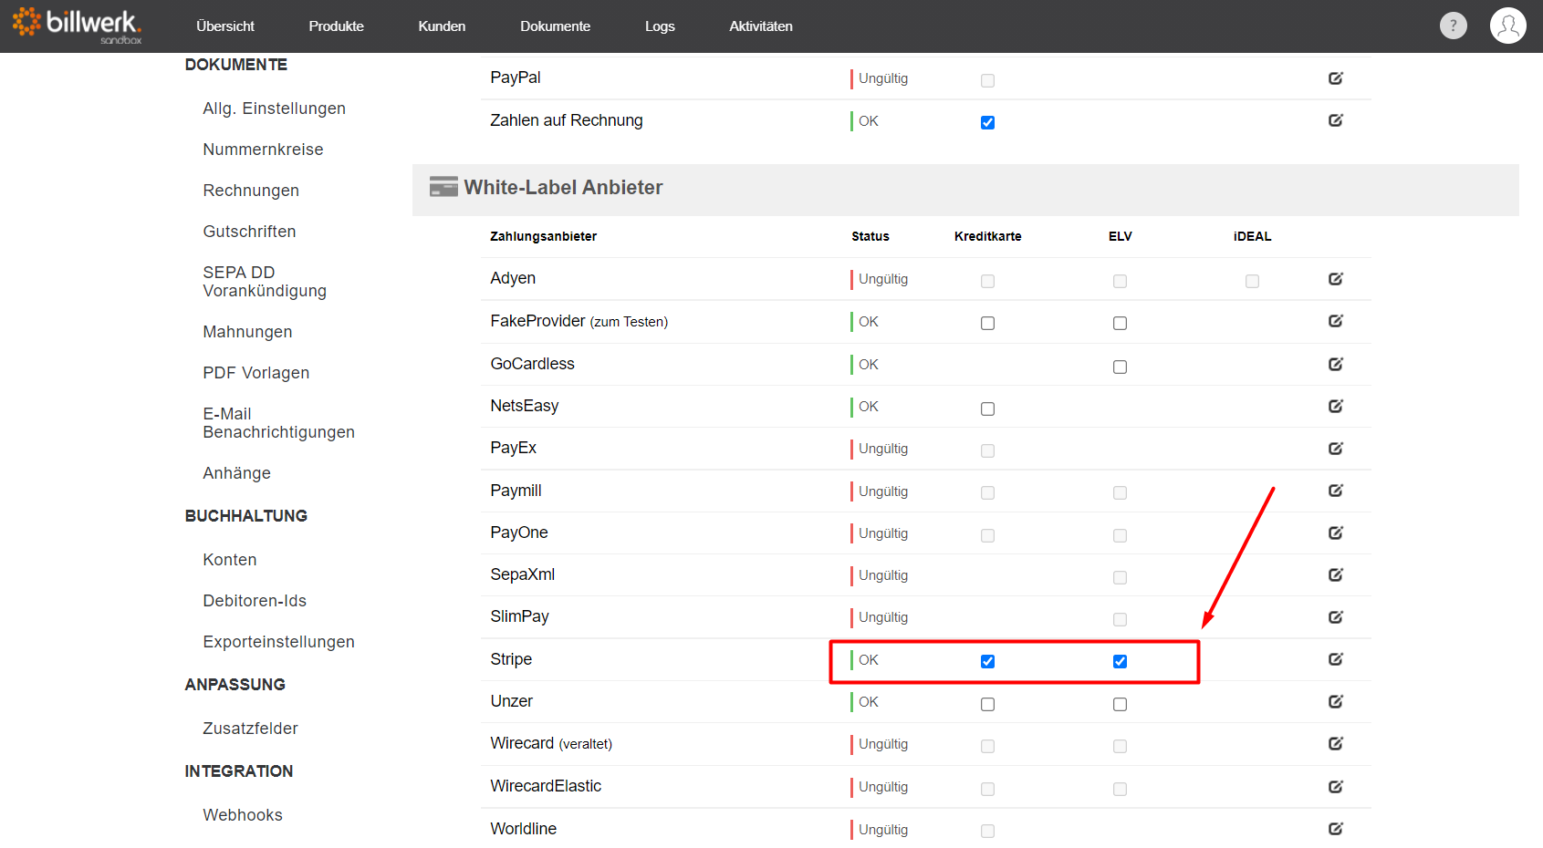Viewport: 1543px width, 848px height.
Task: Click the billwerk sandbox logo
Action: tap(78, 26)
